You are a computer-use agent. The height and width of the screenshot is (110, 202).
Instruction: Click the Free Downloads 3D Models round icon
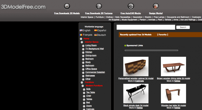(x=67, y=6)
